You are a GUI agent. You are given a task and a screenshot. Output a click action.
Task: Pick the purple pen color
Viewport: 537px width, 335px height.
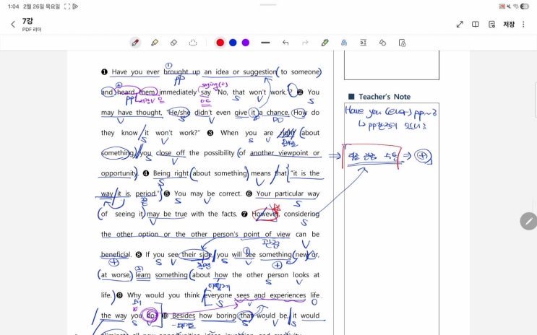click(x=246, y=43)
